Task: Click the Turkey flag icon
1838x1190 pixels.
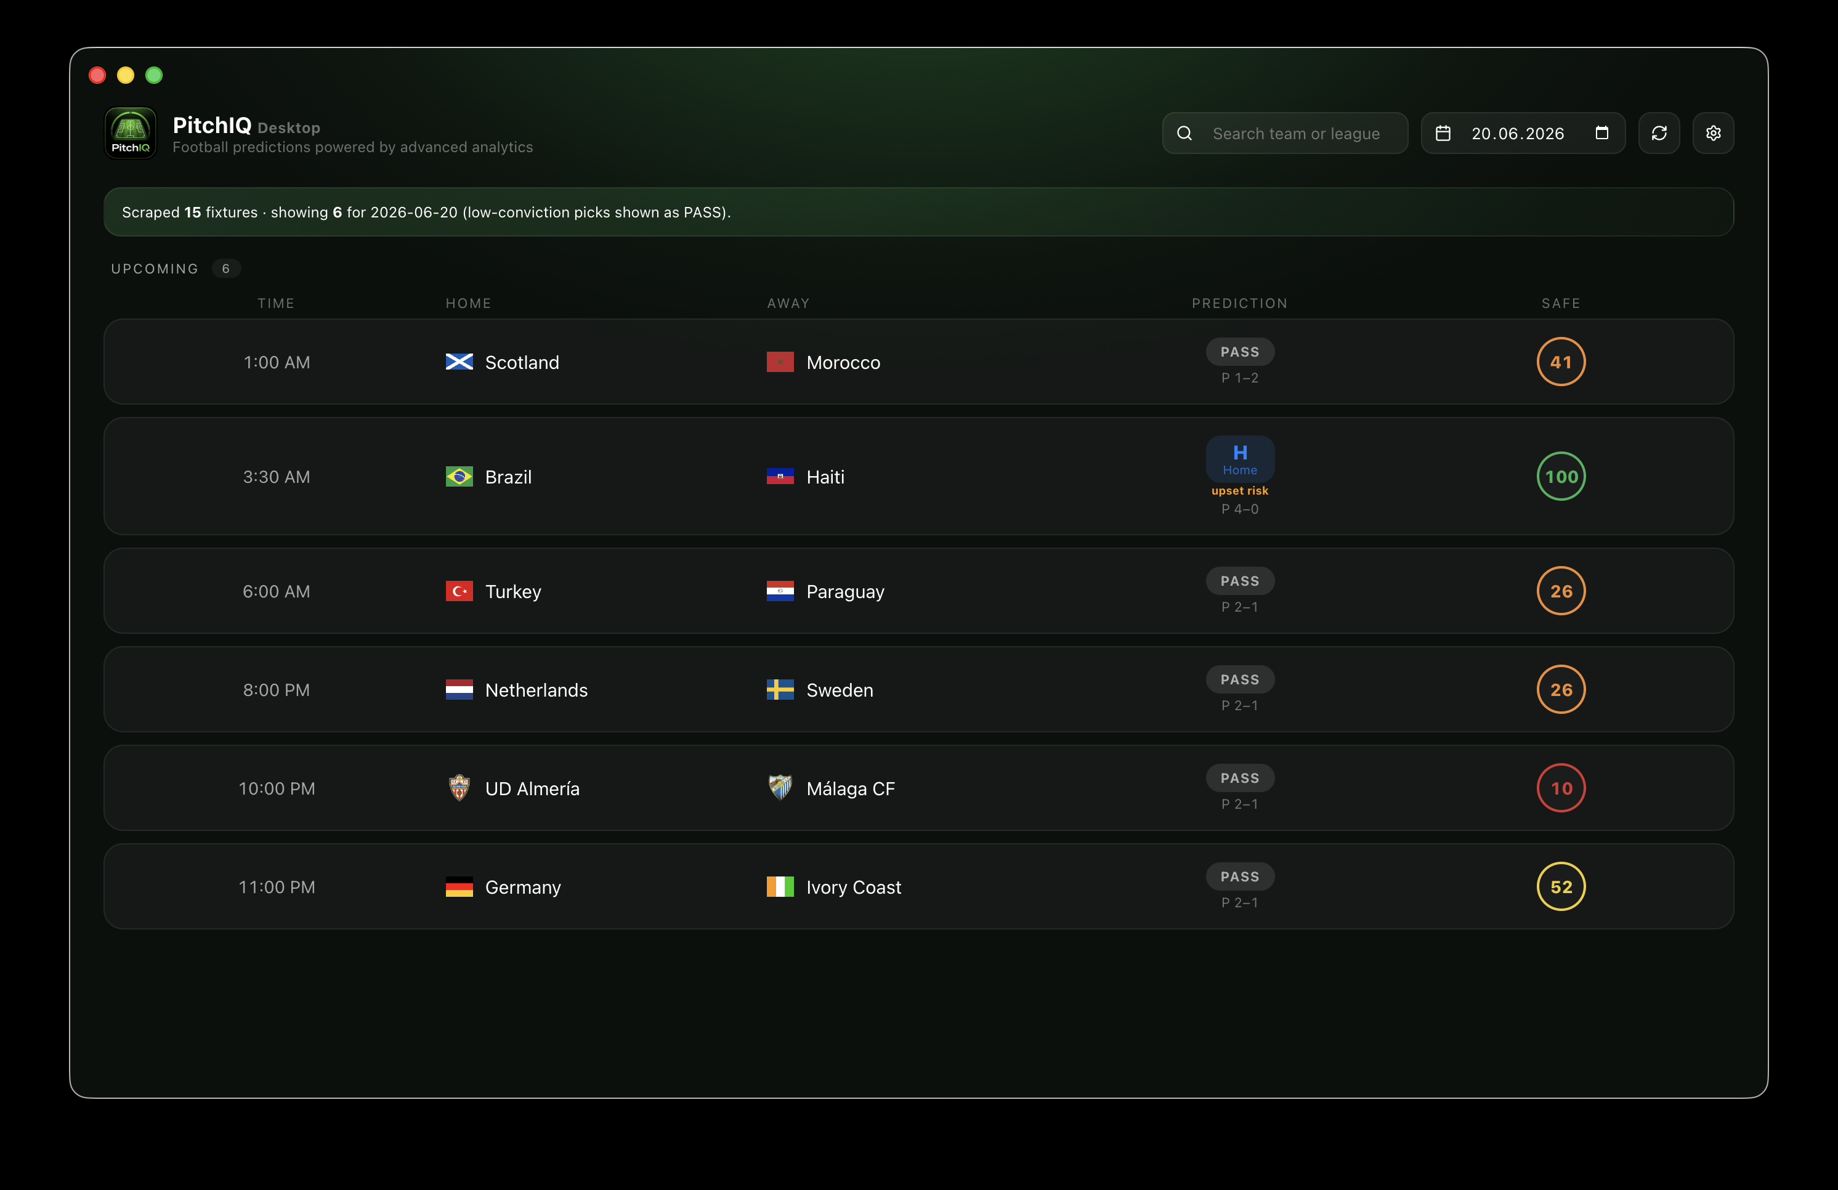Action: click(459, 591)
